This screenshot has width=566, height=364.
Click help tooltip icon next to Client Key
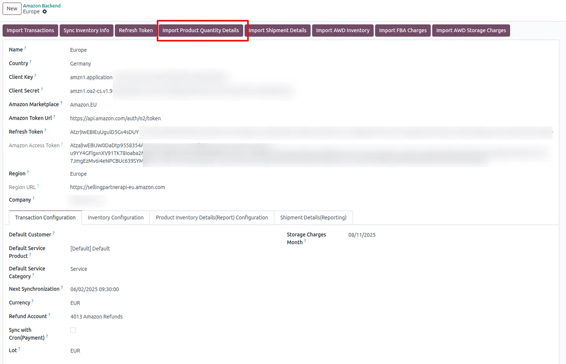point(35,76)
